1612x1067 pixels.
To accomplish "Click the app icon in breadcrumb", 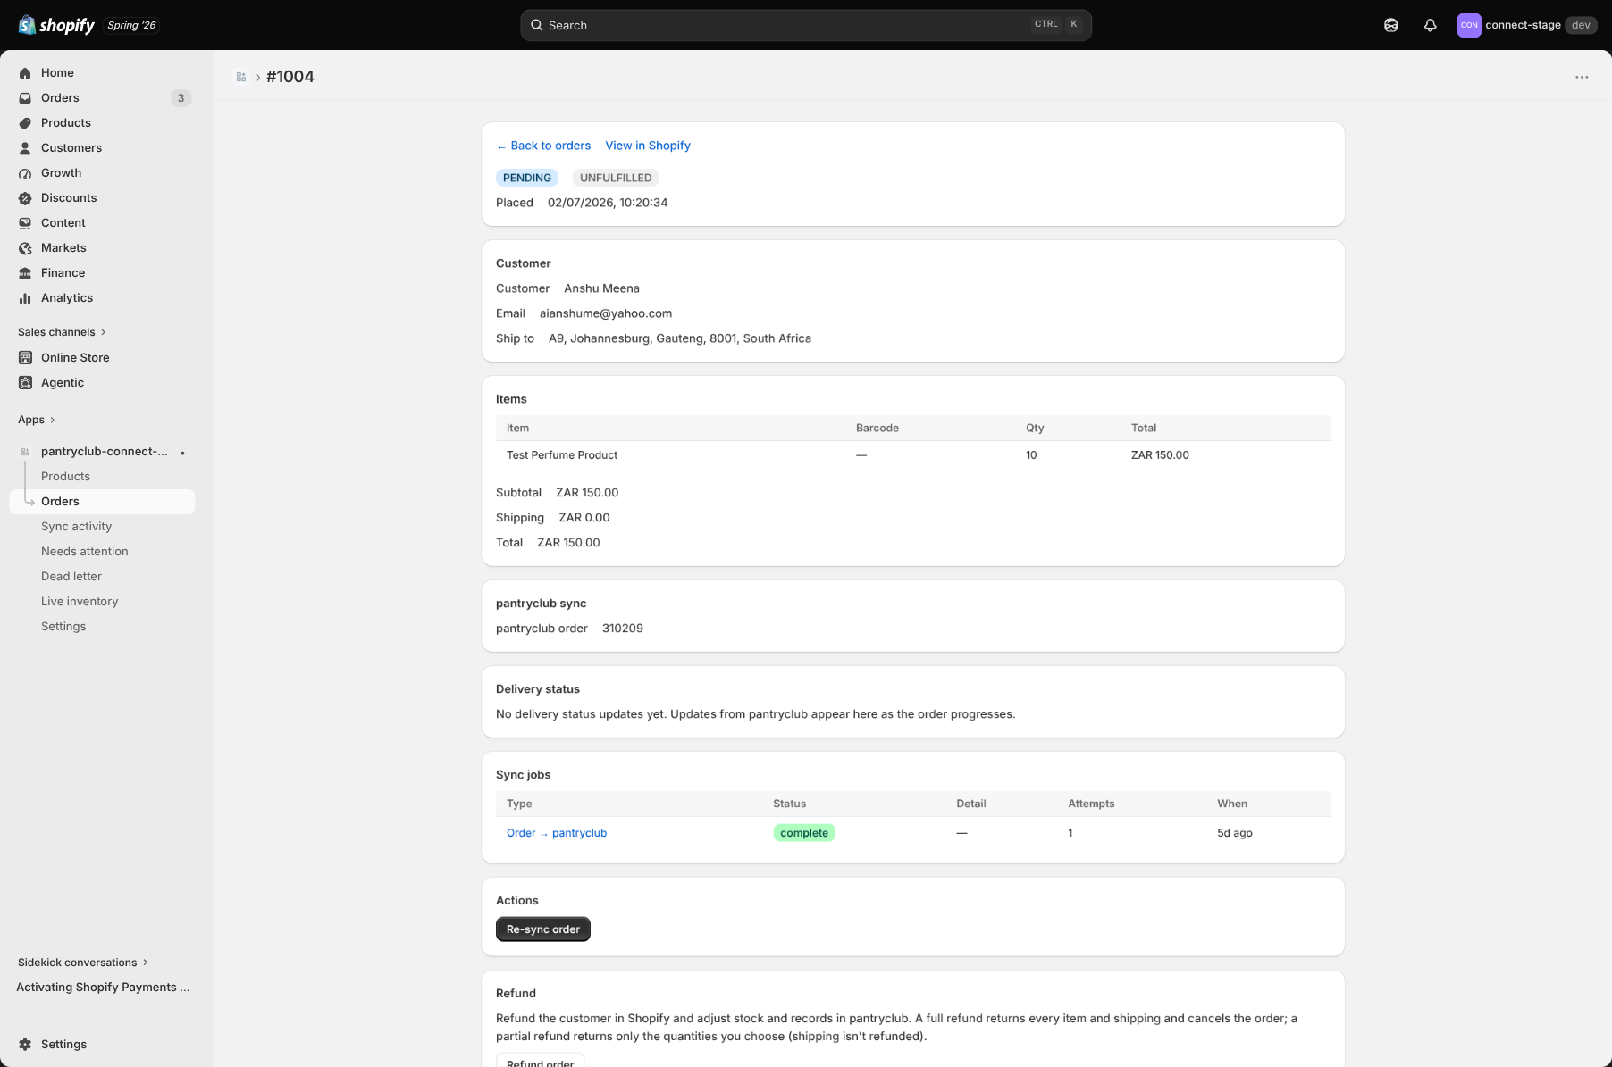I will pyautogui.click(x=241, y=77).
